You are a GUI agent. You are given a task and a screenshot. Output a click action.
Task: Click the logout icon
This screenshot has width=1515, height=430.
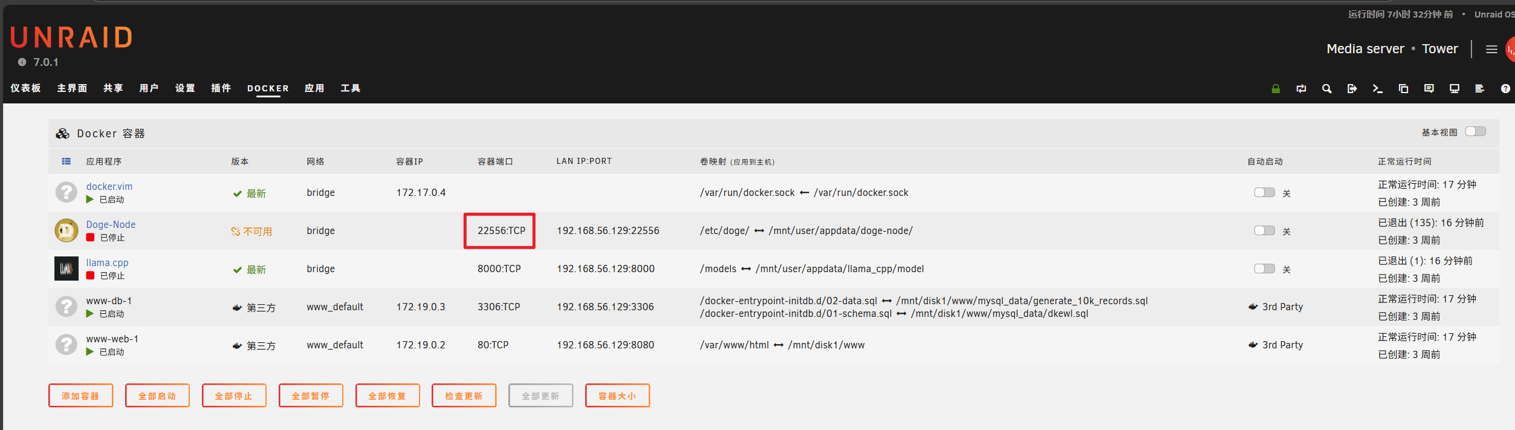pos(1352,89)
